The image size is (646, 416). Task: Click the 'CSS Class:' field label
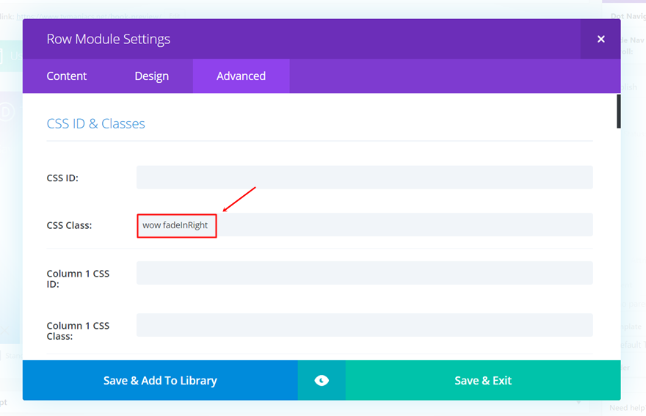pyautogui.click(x=69, y=225)
